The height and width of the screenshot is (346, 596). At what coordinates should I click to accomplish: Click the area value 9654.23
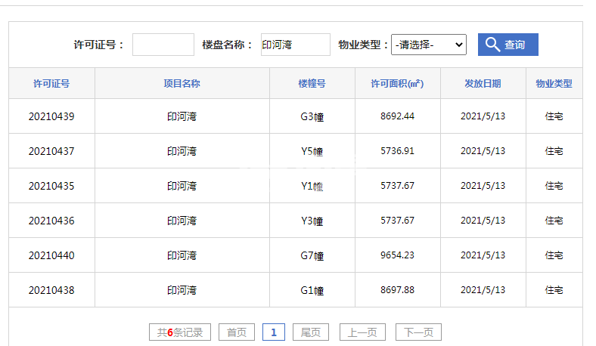pos(397,255)
